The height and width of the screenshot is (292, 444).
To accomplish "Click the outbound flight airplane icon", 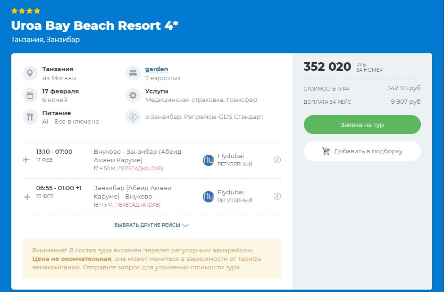I will (26, 160).
